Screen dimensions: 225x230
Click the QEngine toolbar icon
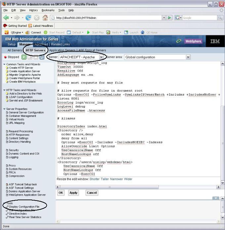[x=7, y=32]
